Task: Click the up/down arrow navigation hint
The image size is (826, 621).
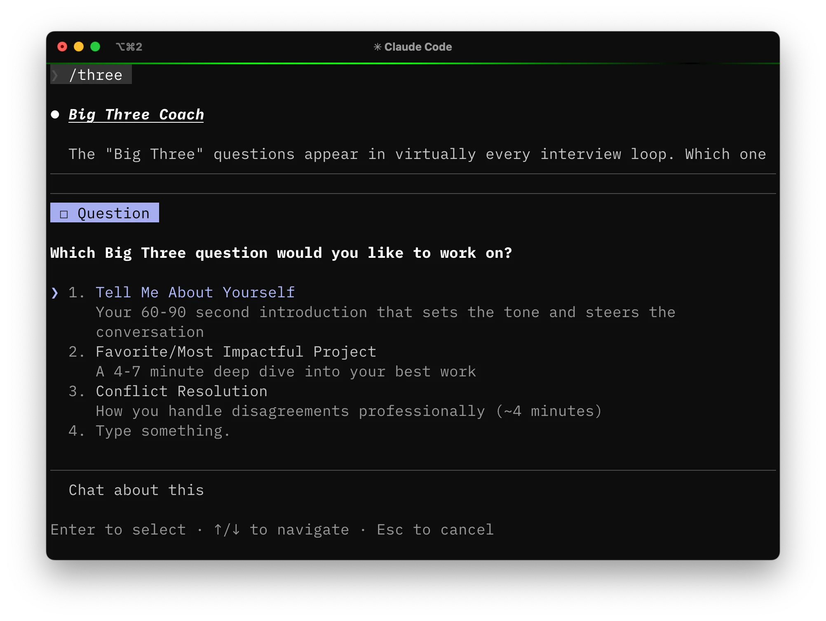Action: pos(227,530)
